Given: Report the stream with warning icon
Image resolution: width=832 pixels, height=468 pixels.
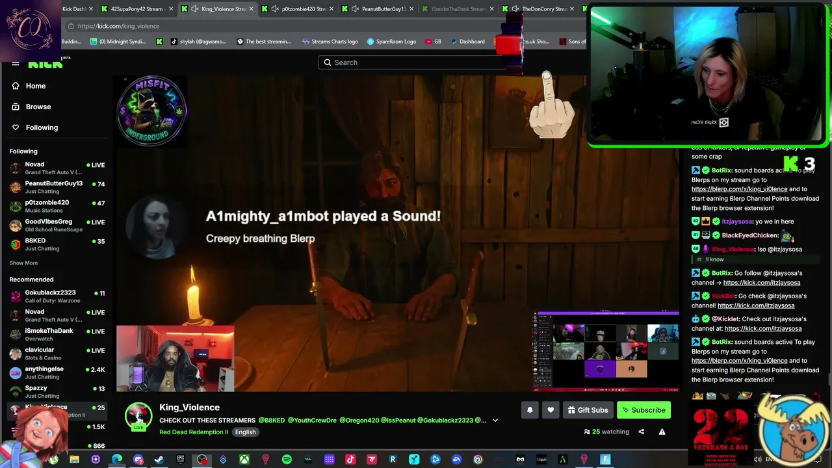Looking at the screenshot, I should [662, 432].
